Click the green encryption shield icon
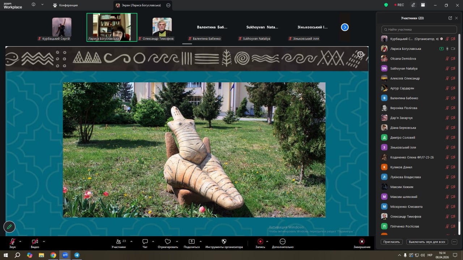The height and width of the screenshot is (260, 463). tap(386, 5)
